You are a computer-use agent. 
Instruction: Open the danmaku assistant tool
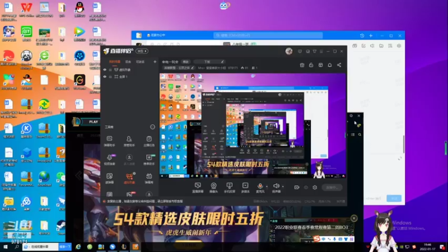click(109, 141)
